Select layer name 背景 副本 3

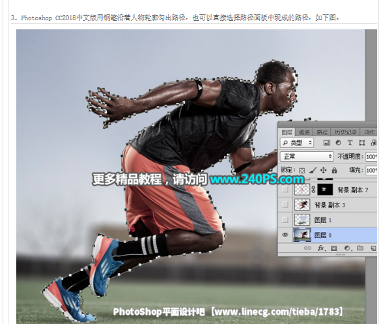coord(330,205)
